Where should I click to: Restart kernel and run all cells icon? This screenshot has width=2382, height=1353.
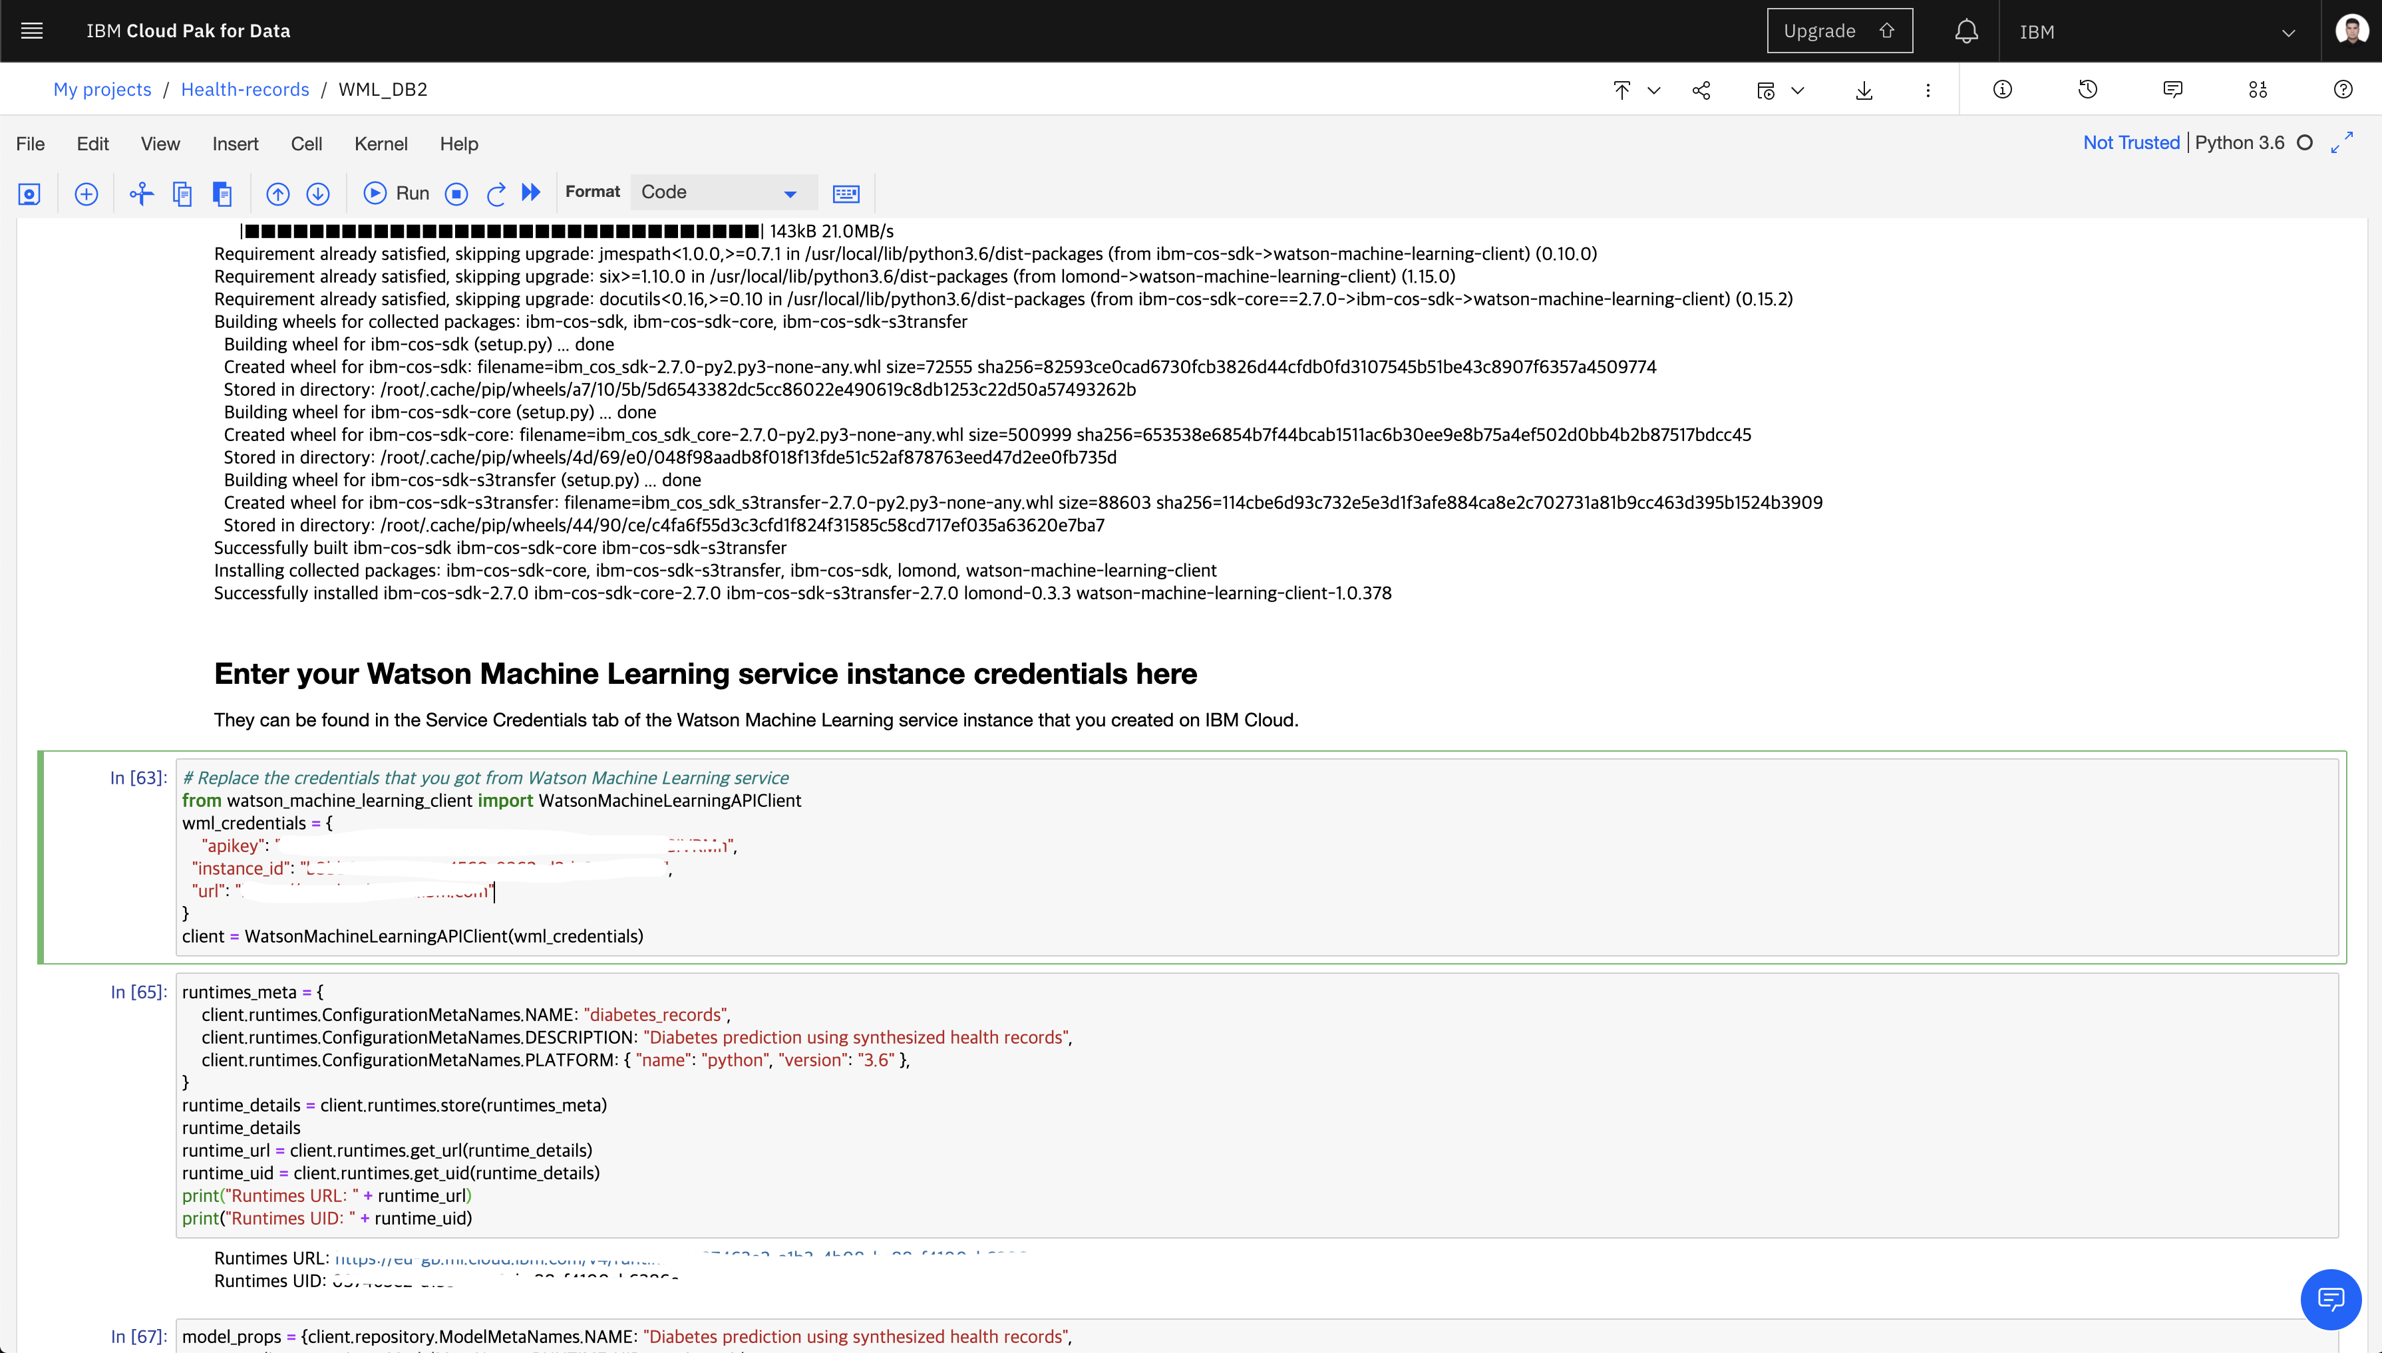tap(531, 192)
